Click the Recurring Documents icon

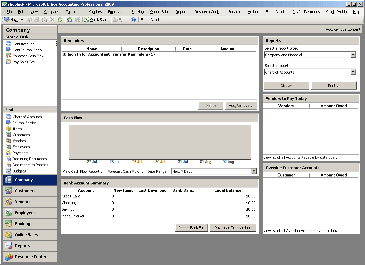pos(8,159)
